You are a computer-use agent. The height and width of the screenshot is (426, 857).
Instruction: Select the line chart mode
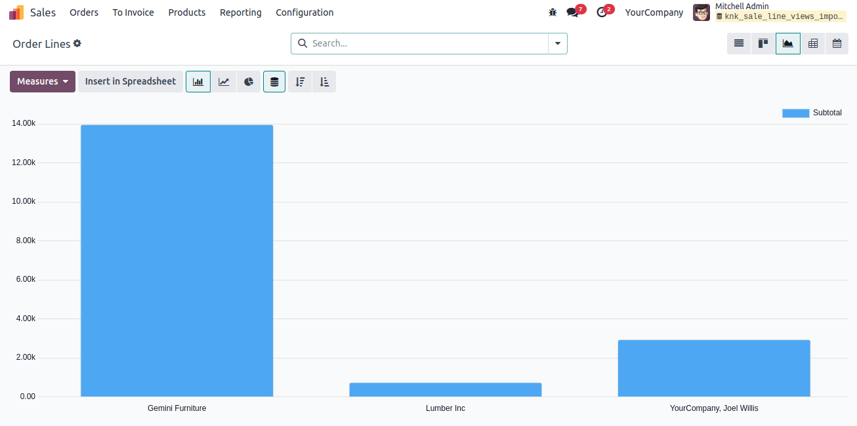coord(224,81)
